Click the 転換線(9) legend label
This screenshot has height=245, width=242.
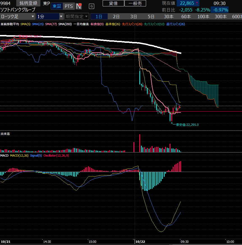tap(97, 24)
